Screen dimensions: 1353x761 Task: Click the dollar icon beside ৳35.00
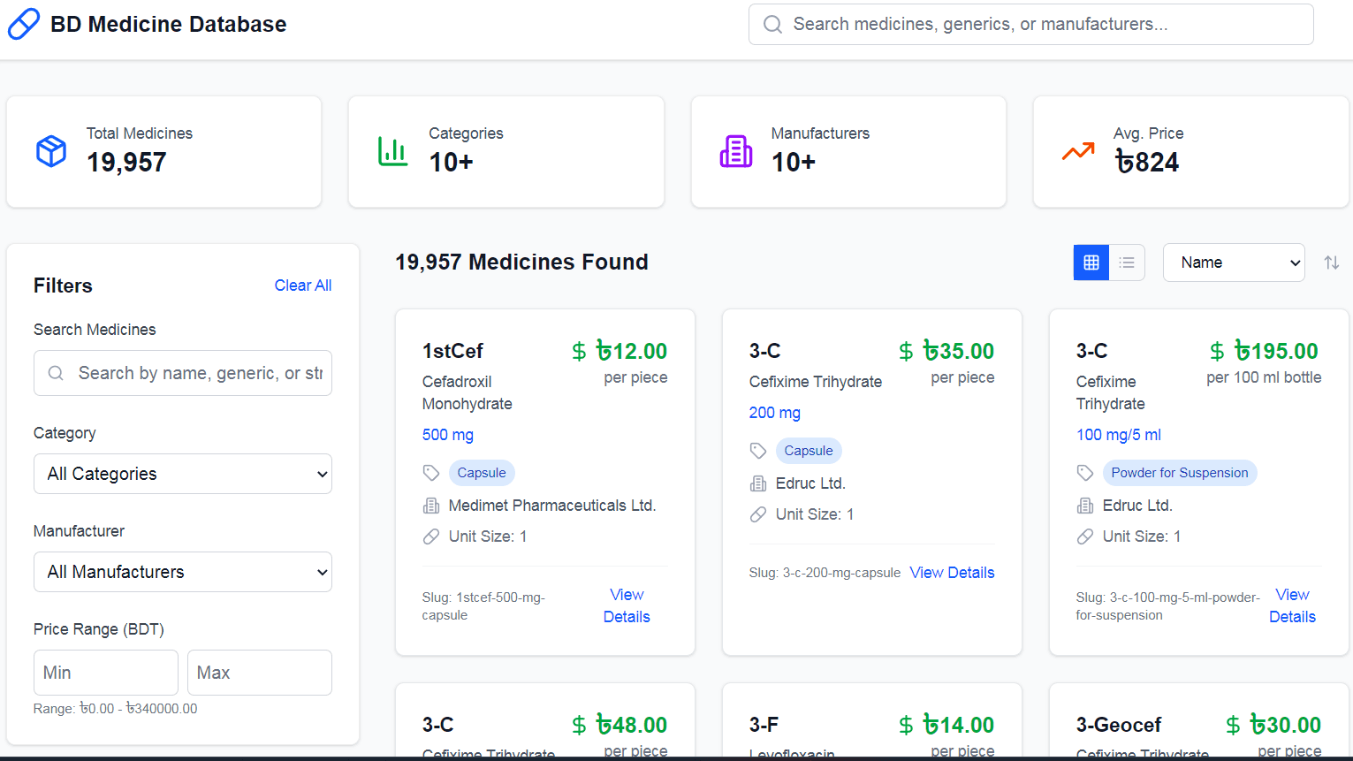click(x=906, y=352)
